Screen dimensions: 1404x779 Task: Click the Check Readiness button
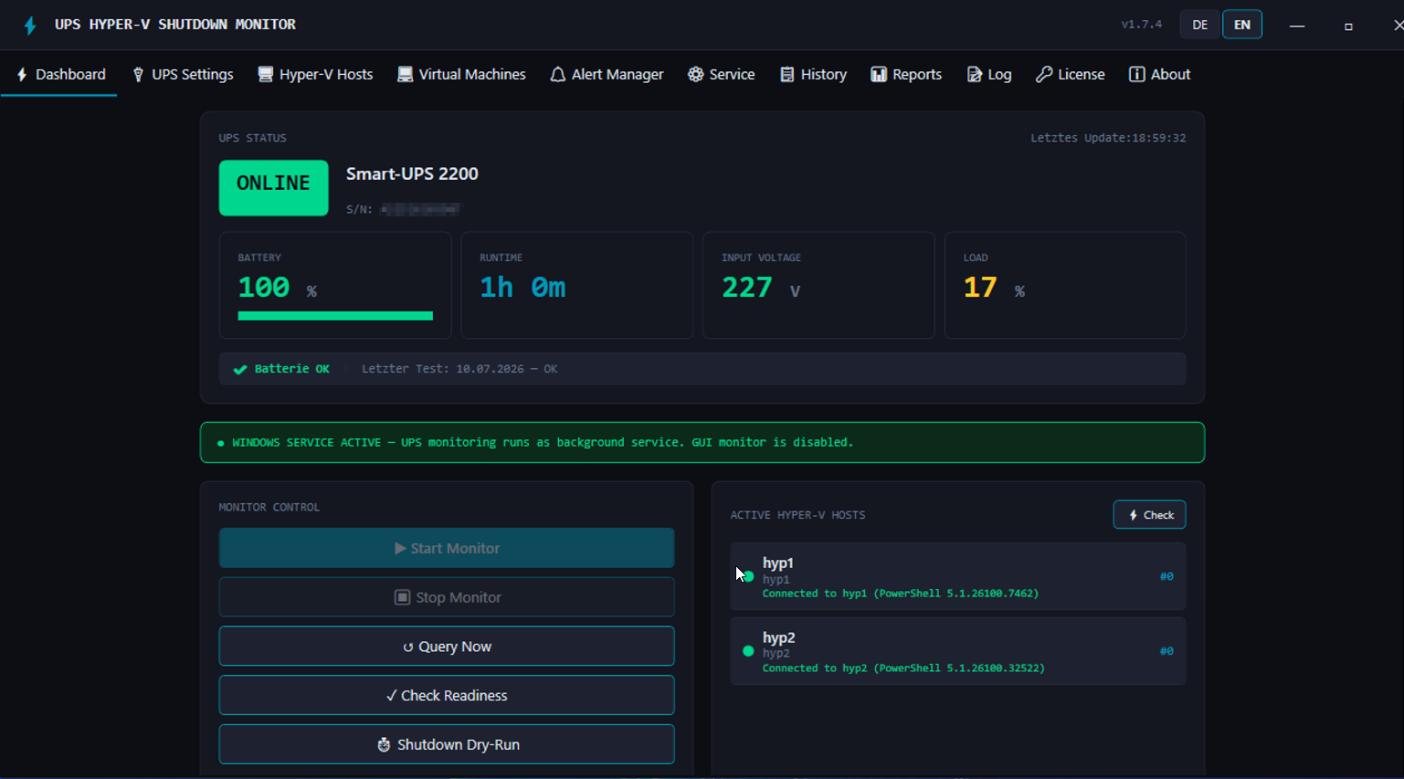pos(447,696)
